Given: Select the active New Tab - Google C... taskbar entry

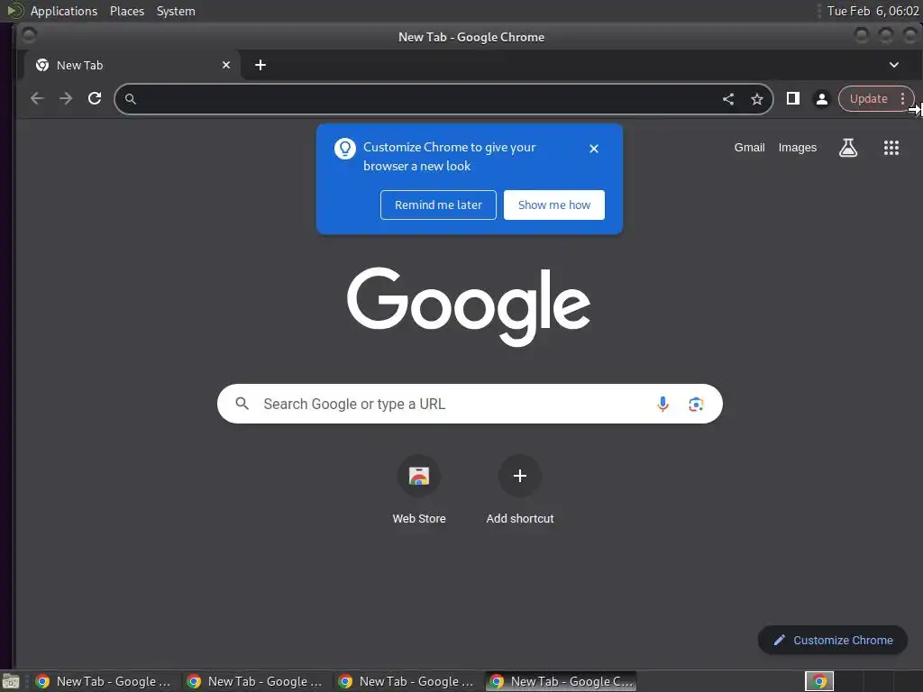Looking at the screenshot, I should click(562, 681).
